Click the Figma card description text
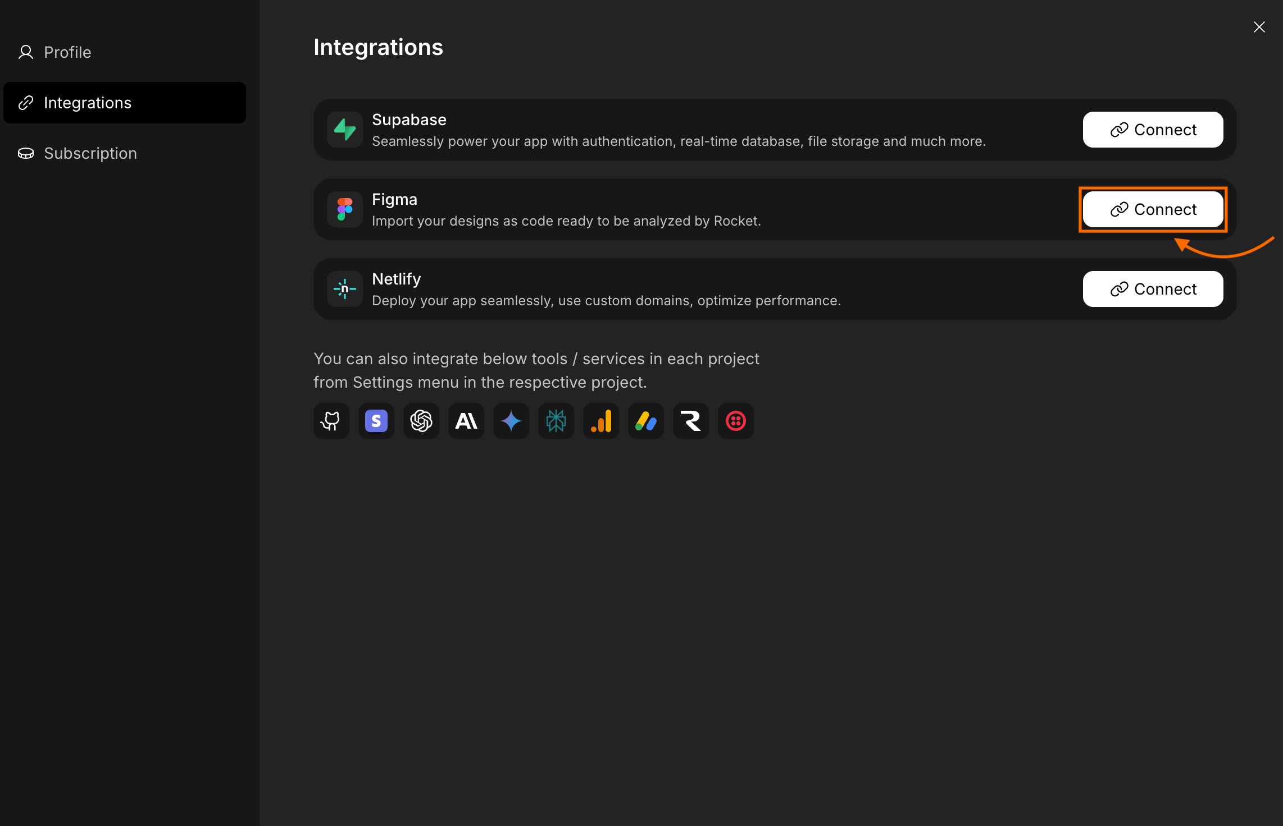 pyautogui.click(x=567, y=221)
